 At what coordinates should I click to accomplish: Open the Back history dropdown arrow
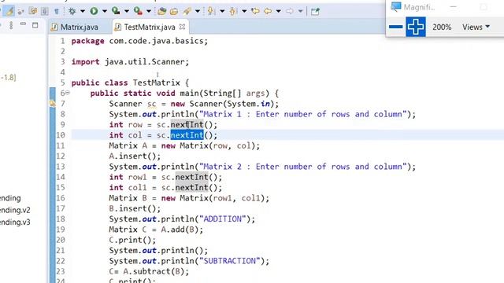[x=278, y=11]
